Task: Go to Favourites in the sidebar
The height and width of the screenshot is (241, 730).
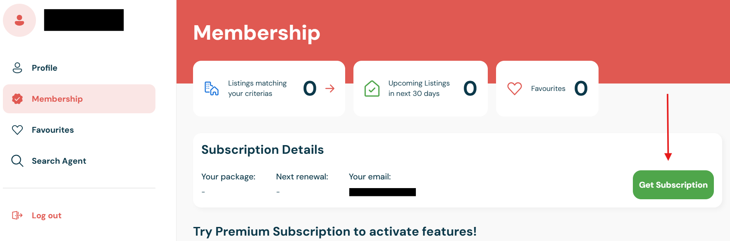Action: tap(79, 130)
